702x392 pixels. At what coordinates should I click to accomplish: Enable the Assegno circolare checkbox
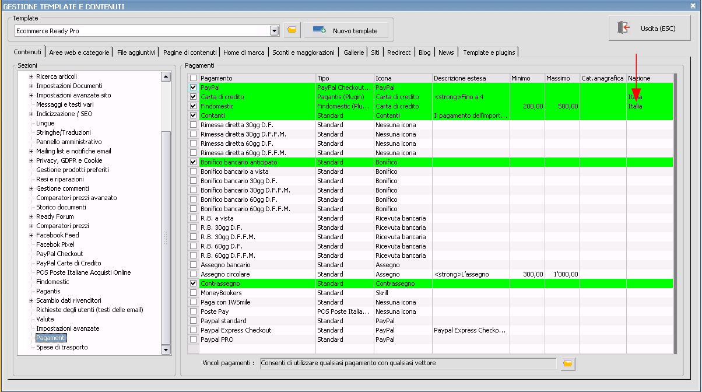click(194, 274)
